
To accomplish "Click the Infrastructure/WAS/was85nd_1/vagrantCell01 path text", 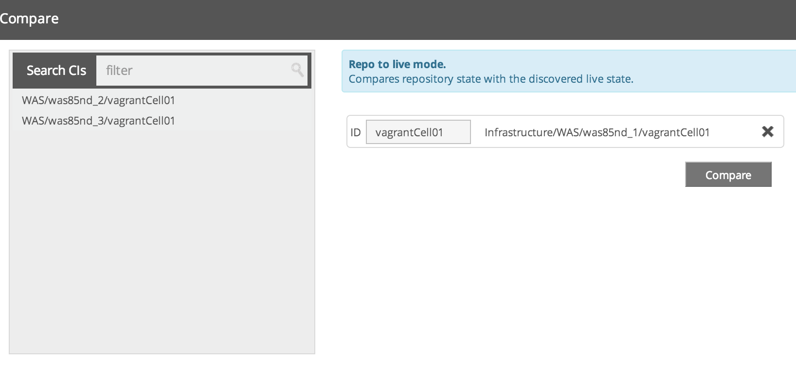I will tap(597, 132).
